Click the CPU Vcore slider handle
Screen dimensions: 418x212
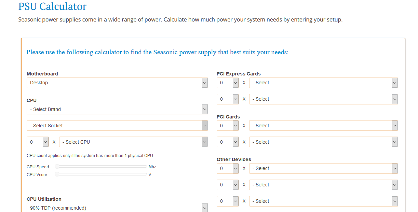pyautogui.click(x=57, y=174)
